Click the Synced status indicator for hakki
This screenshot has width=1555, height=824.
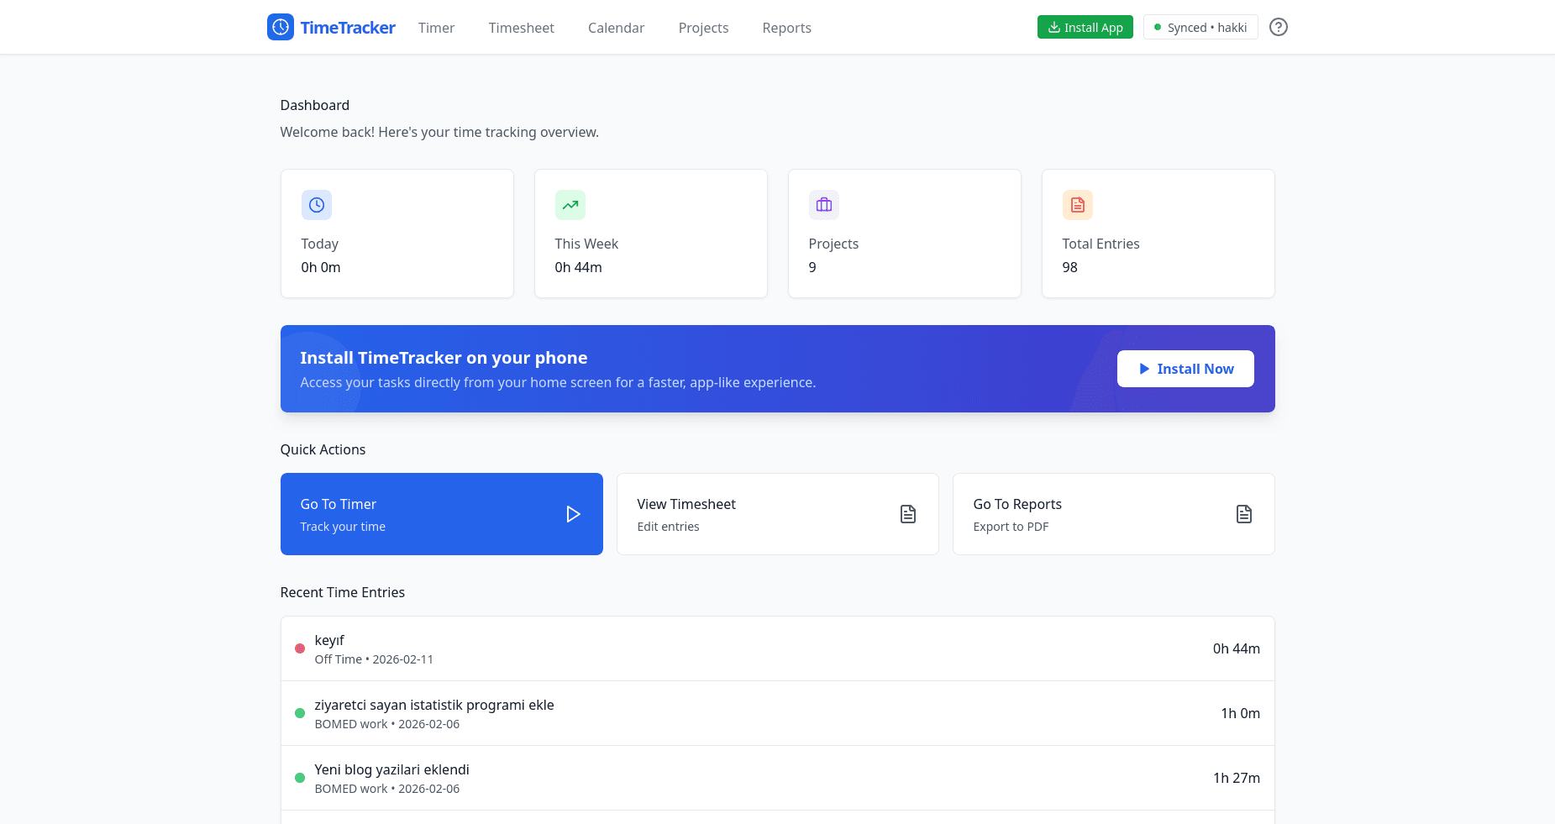(x=1200, y=27)
